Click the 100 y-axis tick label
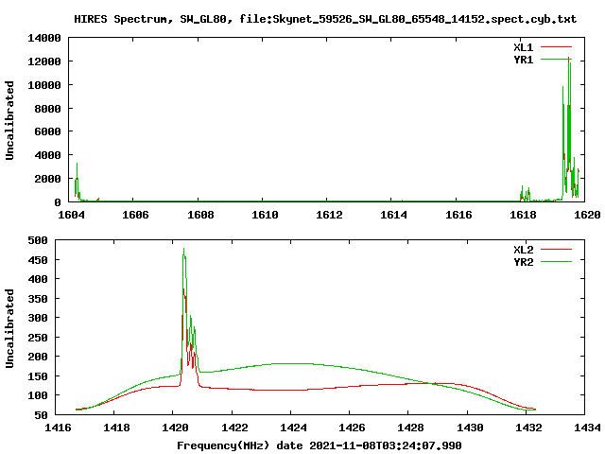The width and height of the screenshot is (605, 454). pos(38,395)
